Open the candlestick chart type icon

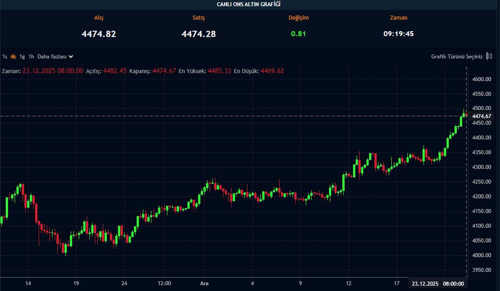coord(489,56)
